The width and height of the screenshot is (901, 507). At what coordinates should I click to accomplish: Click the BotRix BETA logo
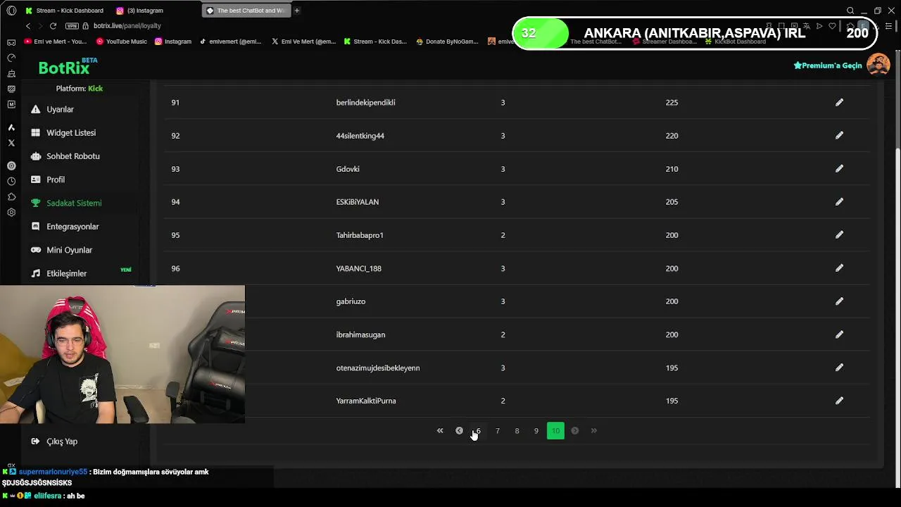coord(68,66)
